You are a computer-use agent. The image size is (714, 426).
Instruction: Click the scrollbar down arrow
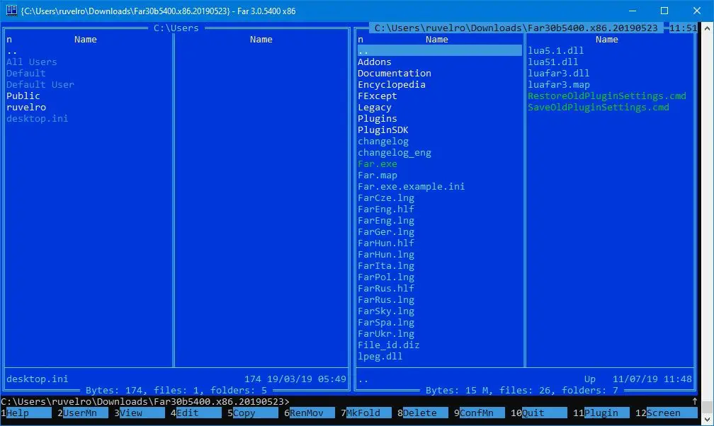pos(707,420)
